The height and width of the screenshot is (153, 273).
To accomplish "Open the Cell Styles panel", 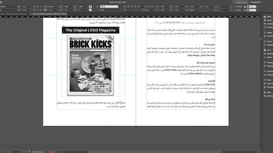I will click(x=268, y=87).
